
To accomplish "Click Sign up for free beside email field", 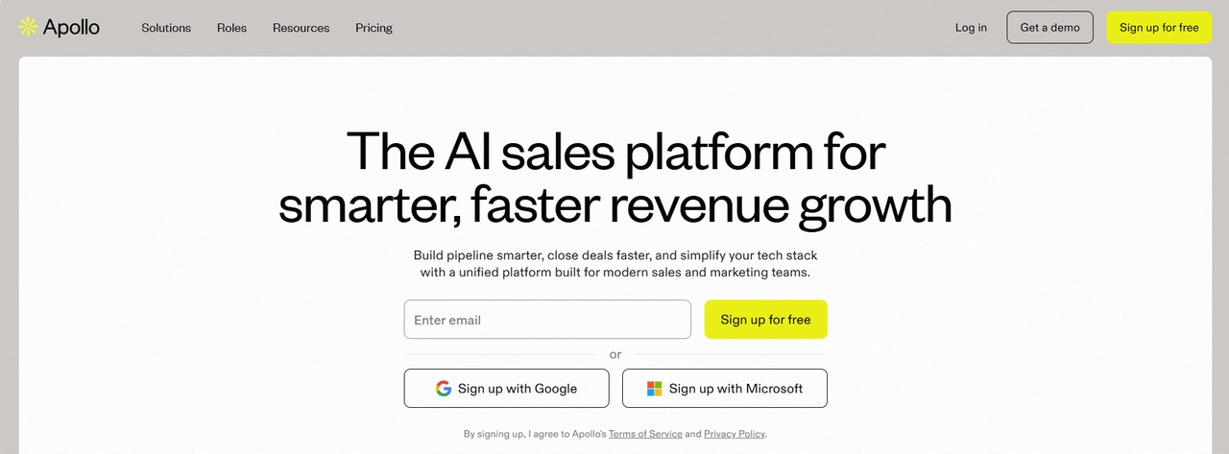I will pyautogui.click(x=765, y=320).
